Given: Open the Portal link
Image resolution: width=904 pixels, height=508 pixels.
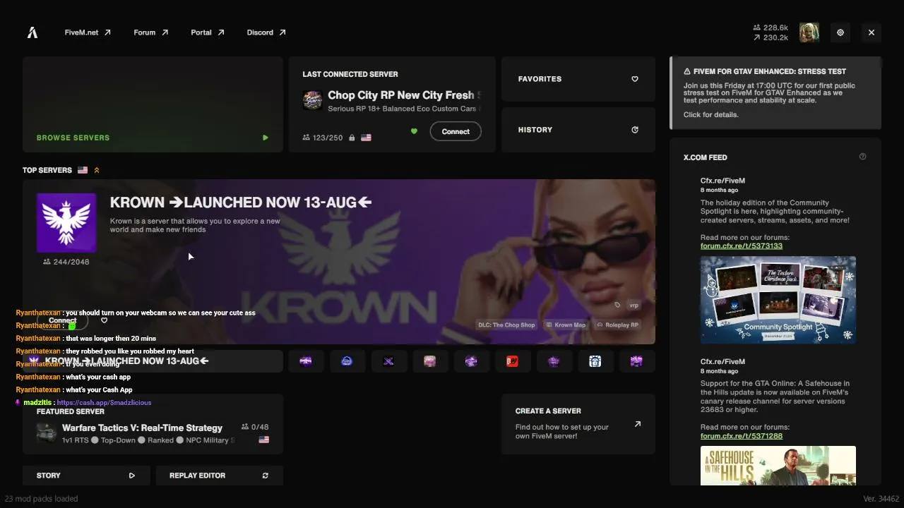Looking at the screenshot, I should coord(208,32).
